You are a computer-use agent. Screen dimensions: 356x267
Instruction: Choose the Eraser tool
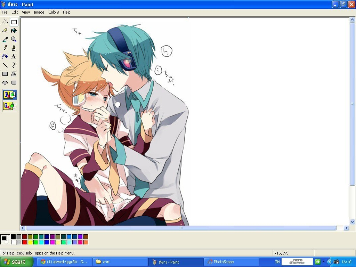coord(5,31)
